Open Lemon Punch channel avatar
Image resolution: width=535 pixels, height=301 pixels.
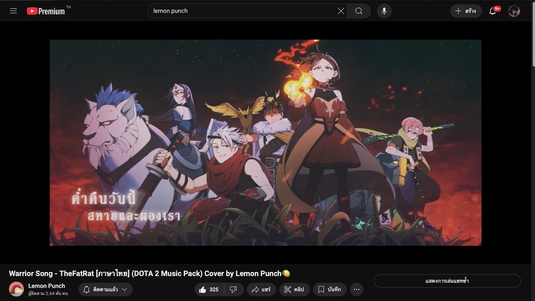click(x=16, y=289)
